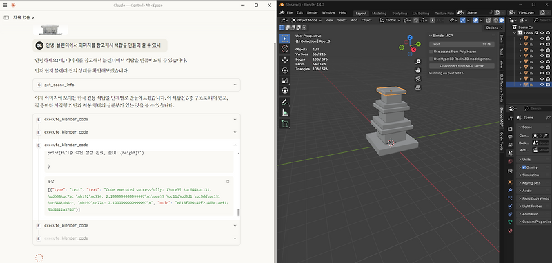The height and width of the screenshot is (263, 552).
Task: Open the Object properties tab
Action: (x=510, y=182)
